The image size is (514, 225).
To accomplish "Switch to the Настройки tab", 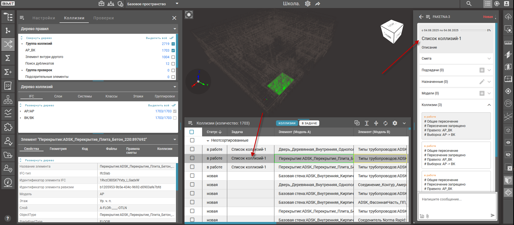I will 44,18.
